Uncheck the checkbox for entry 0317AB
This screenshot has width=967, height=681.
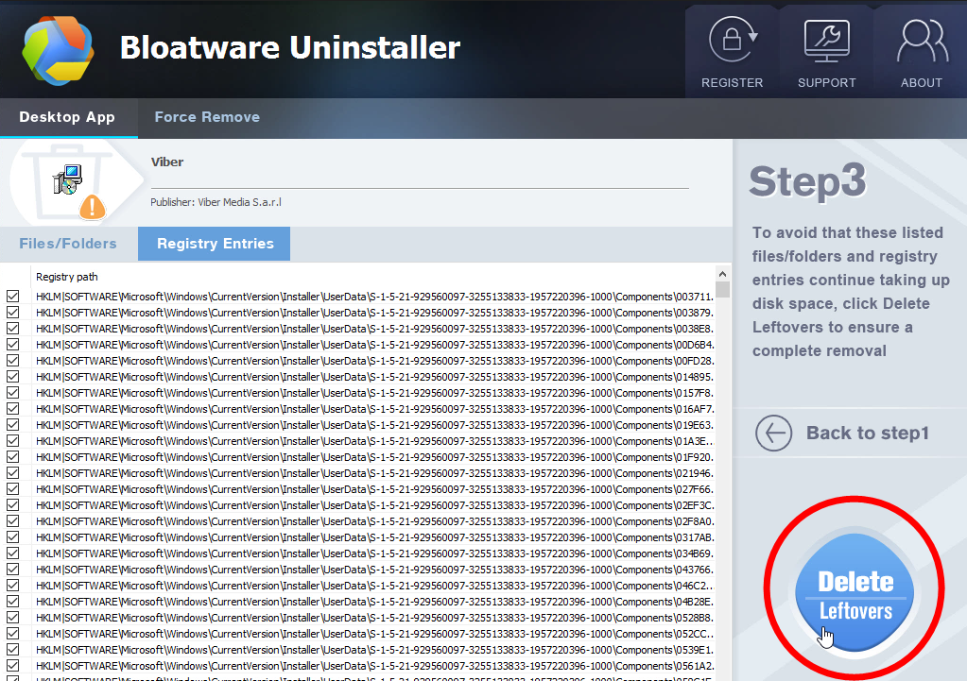[x=12, y=537]
